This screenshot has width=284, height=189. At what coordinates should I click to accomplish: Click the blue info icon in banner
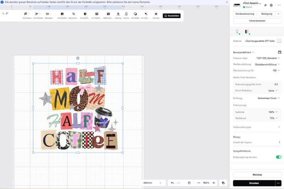[x=2, y=2]
